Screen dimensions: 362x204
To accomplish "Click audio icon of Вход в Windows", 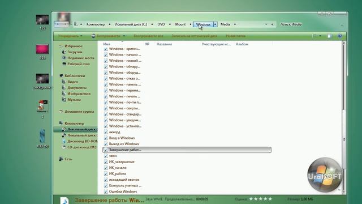I will tap(106, 138).
